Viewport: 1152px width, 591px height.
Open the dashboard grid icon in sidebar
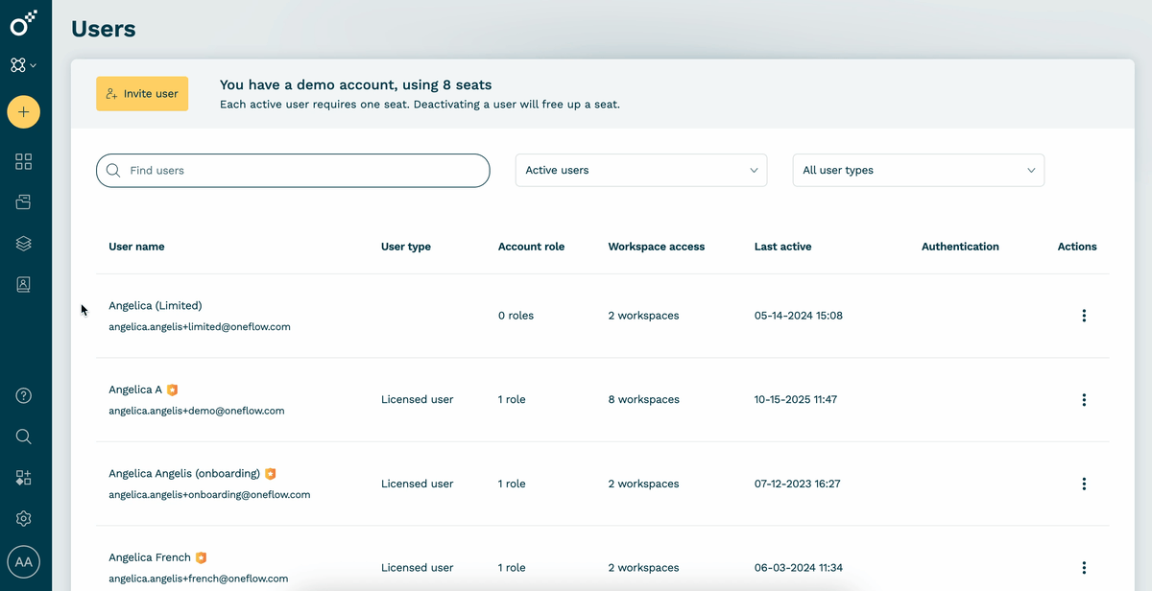pos(24,161)
